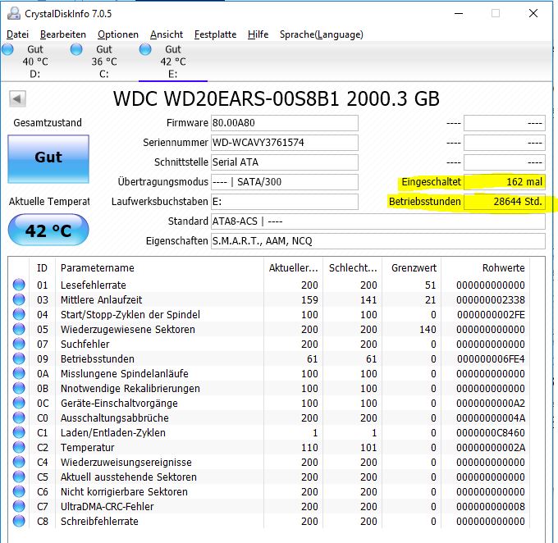Click status orb for Aktuell ausstehende Sektoren
The height and width of the screenshot is (543, 558).
(x=19, y=477)
